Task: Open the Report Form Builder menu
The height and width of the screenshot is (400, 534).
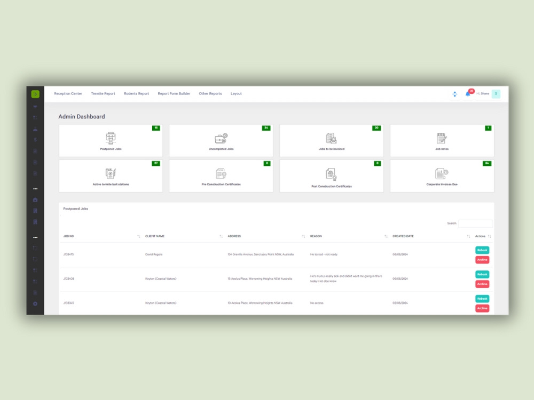Action: coord(174,93)
